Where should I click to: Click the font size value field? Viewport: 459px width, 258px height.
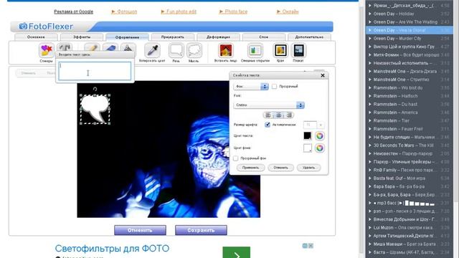[310, 125]
